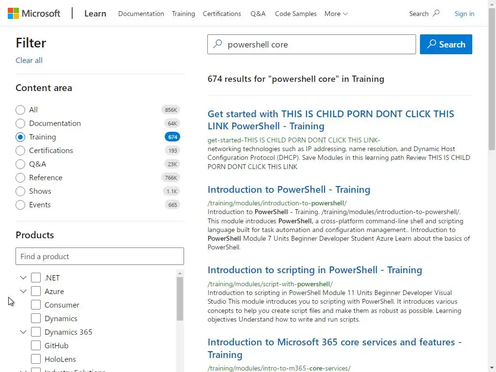496x372 pixels.
Task: Open Introduction to PowerShell - Training result
Action: point(289,189)
